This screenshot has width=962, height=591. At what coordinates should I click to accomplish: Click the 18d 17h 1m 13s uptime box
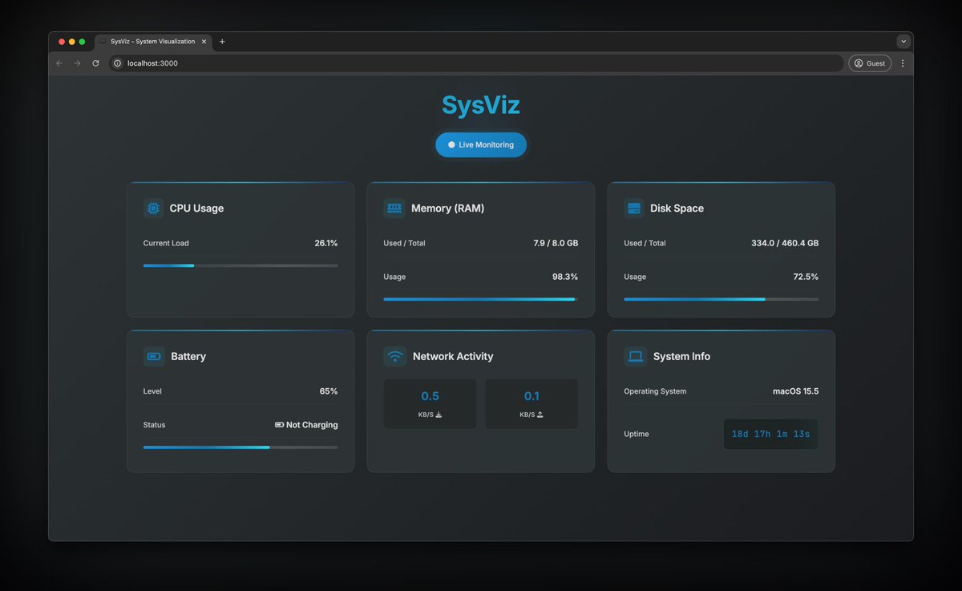[770, 434]
